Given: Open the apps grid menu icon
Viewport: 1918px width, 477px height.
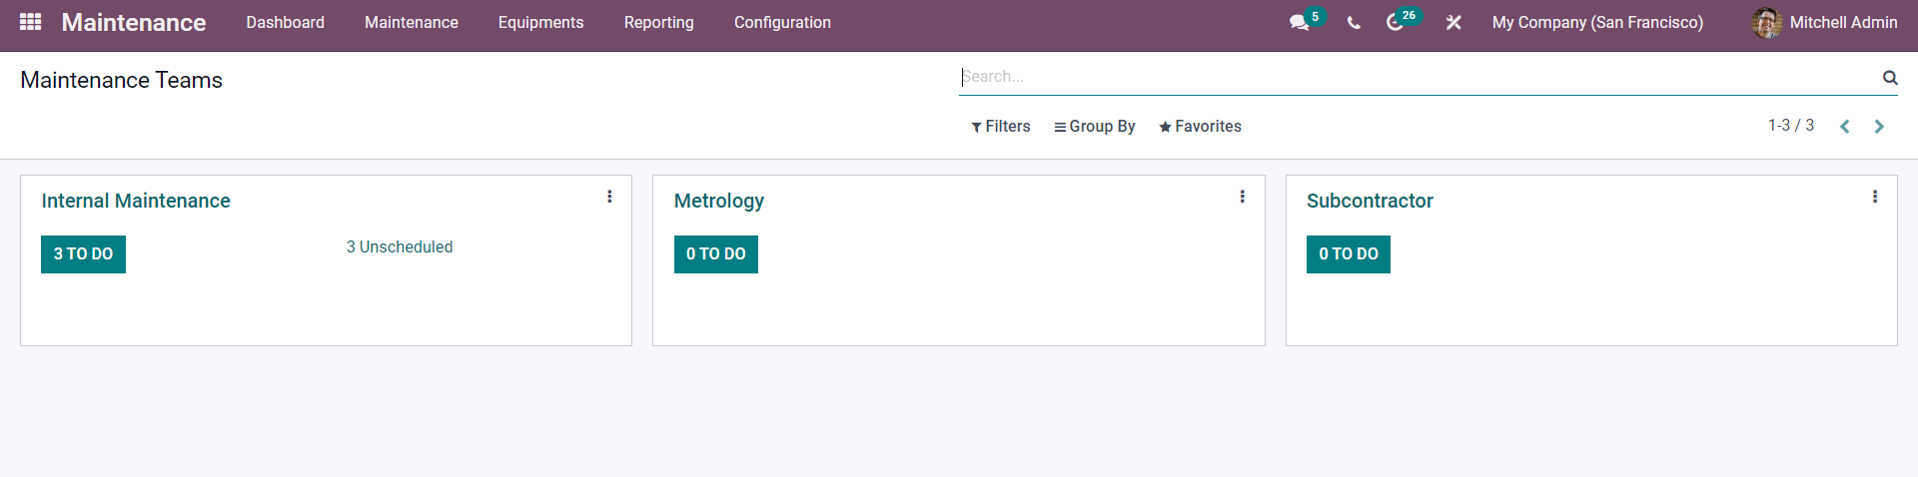Looking at the screenshot, I should [30, 21].
